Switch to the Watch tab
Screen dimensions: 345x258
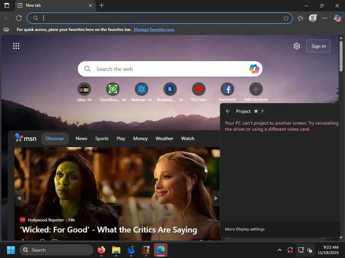click(x=188, y=139)
